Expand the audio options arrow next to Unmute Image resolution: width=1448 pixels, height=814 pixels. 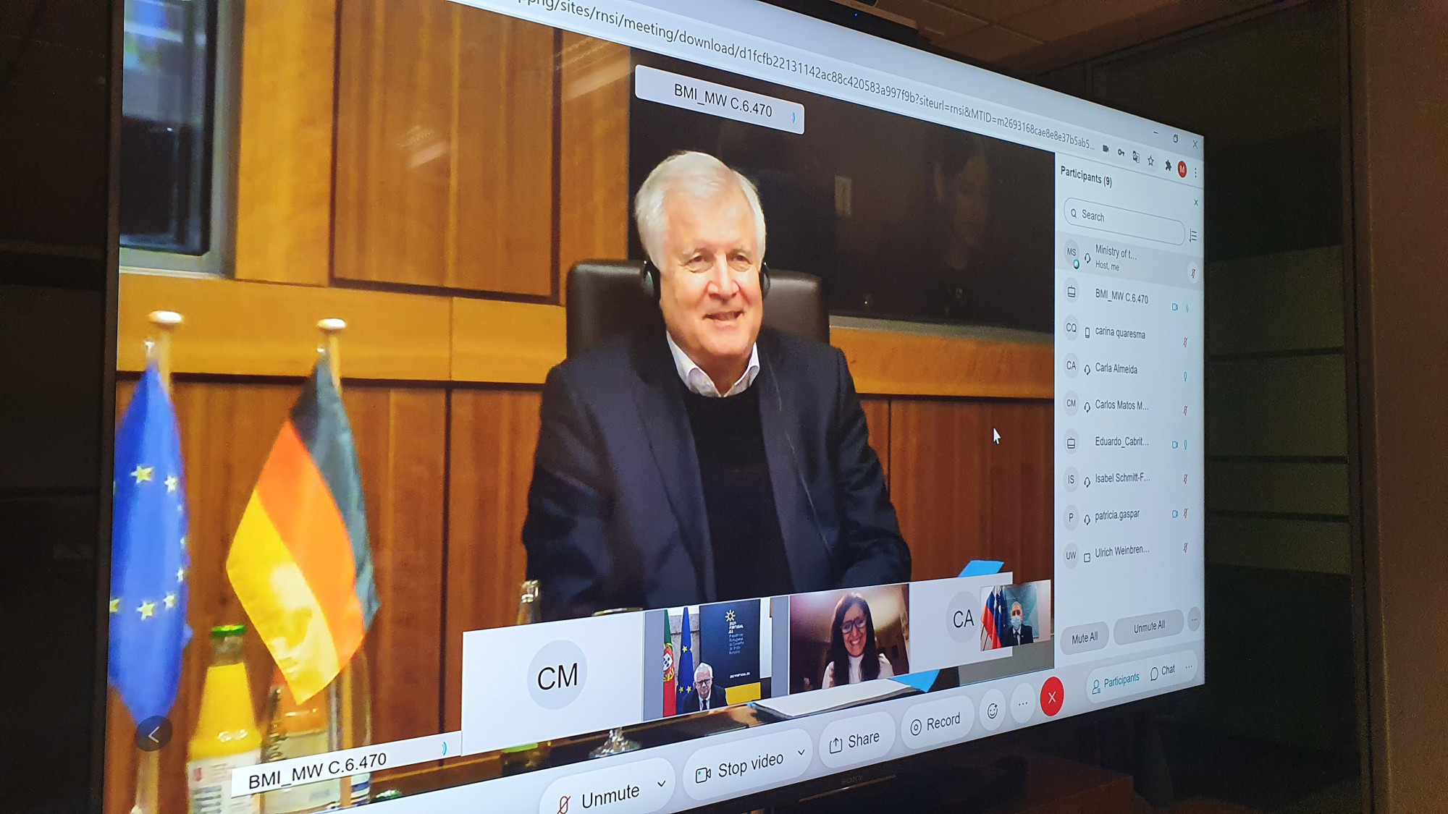coord(661,784)
